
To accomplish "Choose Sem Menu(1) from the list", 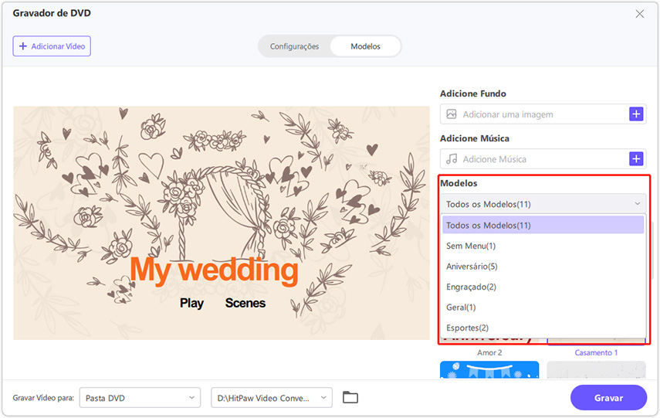I will (x=471, y=246).
